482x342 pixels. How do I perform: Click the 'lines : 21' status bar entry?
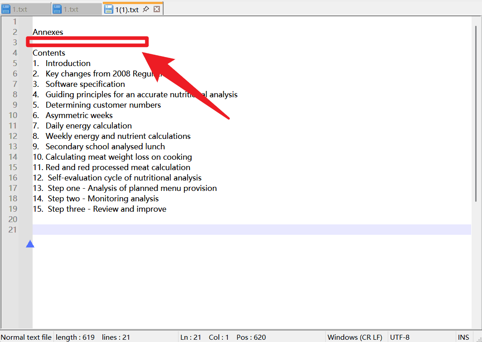[116, 337]
